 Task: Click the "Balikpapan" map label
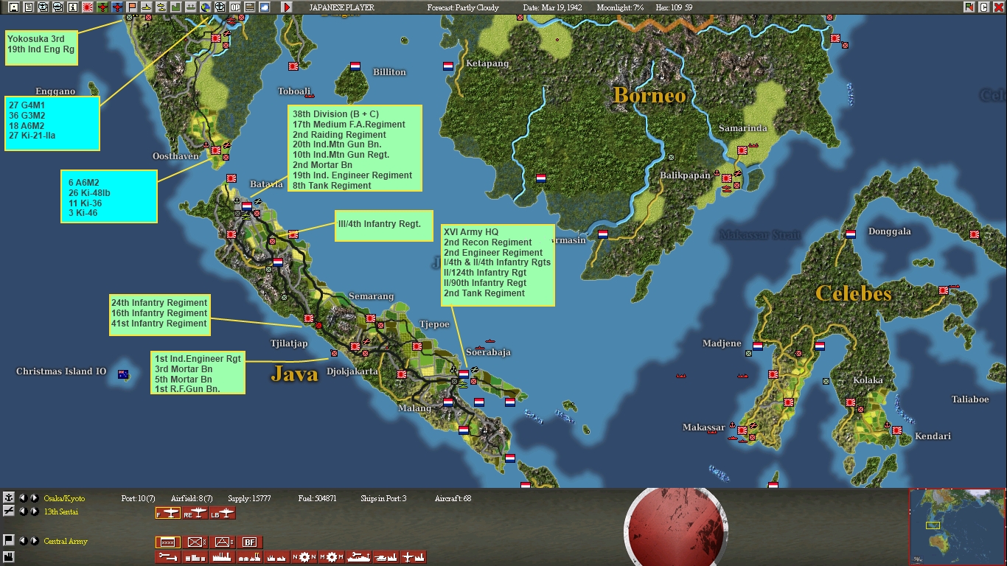[x=686, y=175]
